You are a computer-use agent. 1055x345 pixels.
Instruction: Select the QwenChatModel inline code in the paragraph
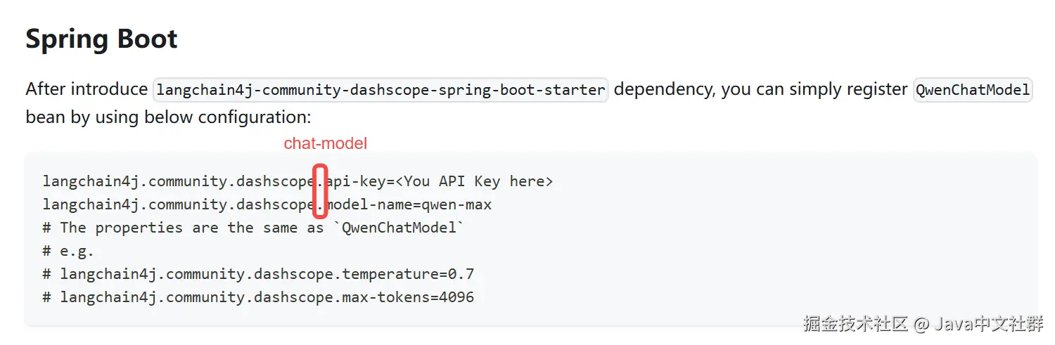(973, 90)
